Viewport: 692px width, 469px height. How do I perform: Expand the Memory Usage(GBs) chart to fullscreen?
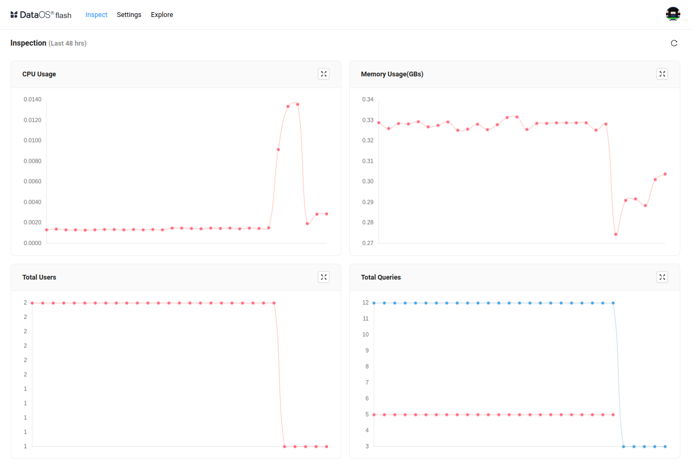click(x=662, y=74)
